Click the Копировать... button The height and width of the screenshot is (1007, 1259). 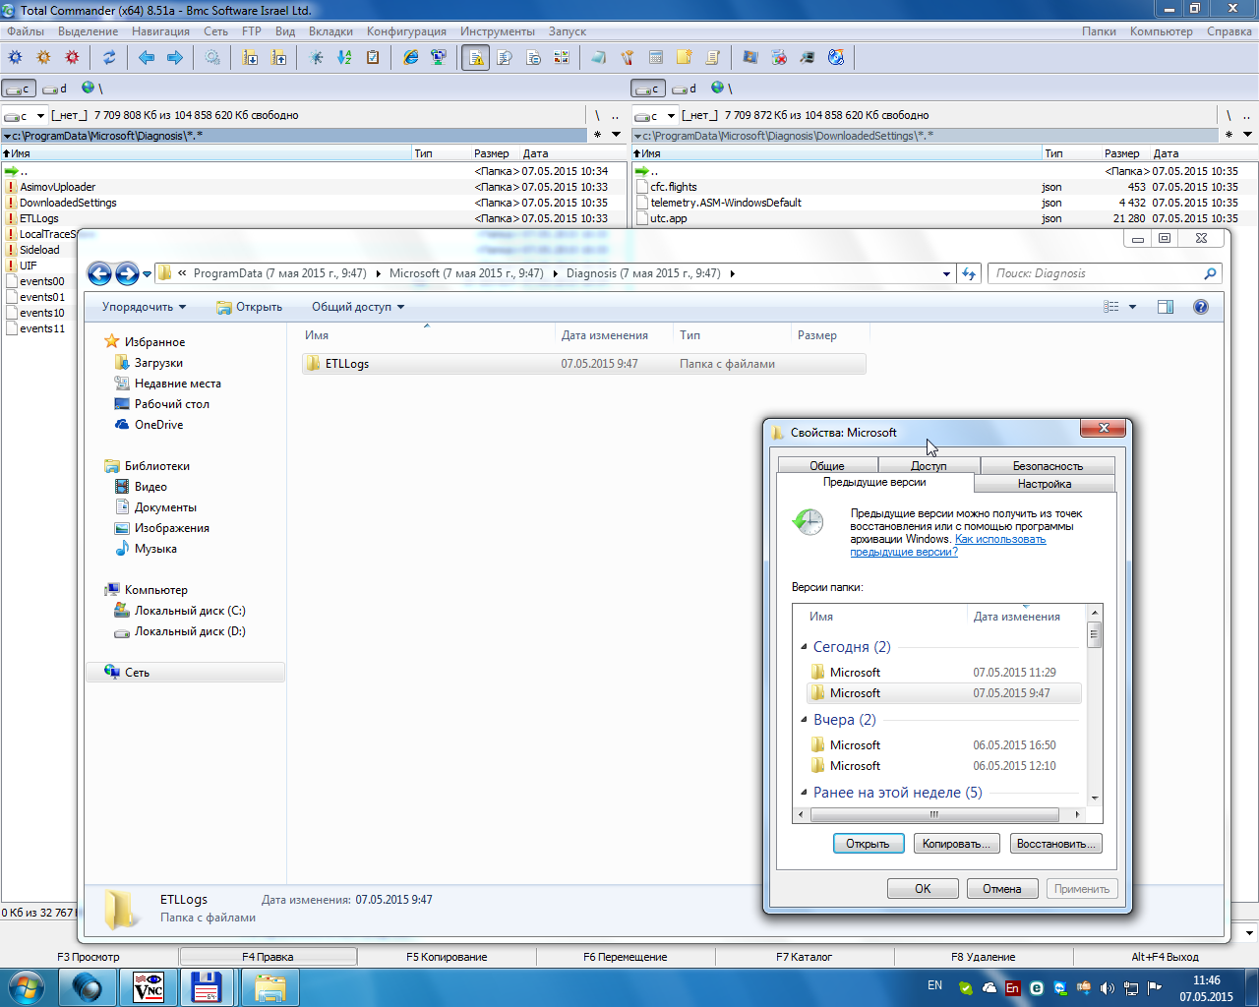click(957, 844)
